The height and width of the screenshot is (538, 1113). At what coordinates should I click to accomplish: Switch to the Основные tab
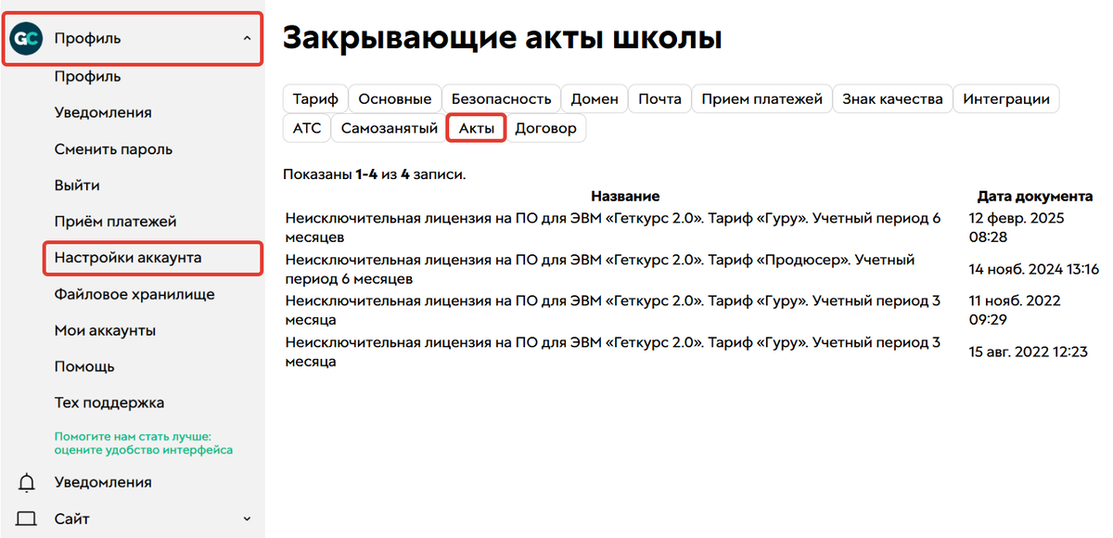pos(394,99)
